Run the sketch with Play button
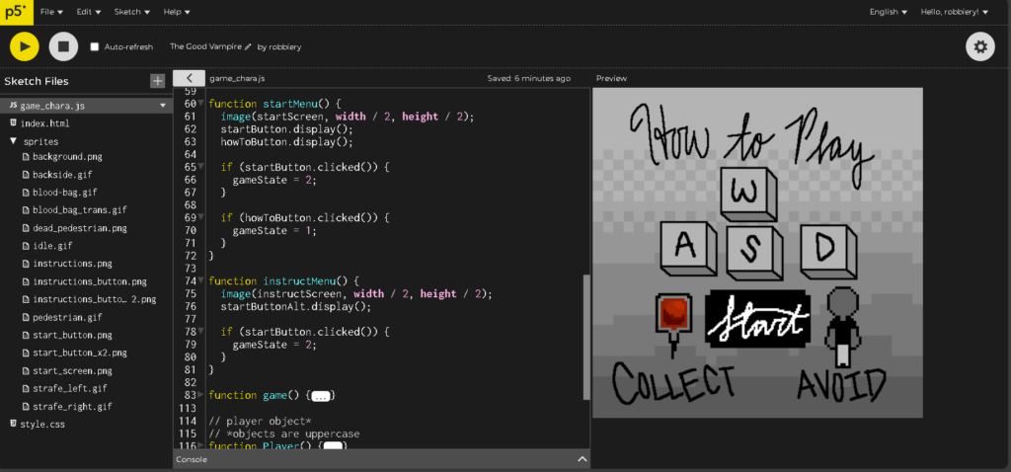The height and width of the screenshot is (472, 1011). [x=25, y=46]
